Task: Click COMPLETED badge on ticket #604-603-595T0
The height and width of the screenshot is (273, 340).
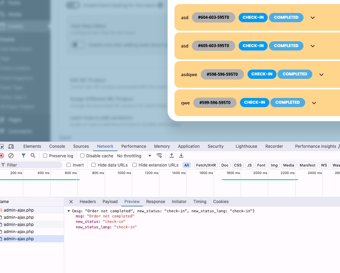Action: tap(286, 17)
